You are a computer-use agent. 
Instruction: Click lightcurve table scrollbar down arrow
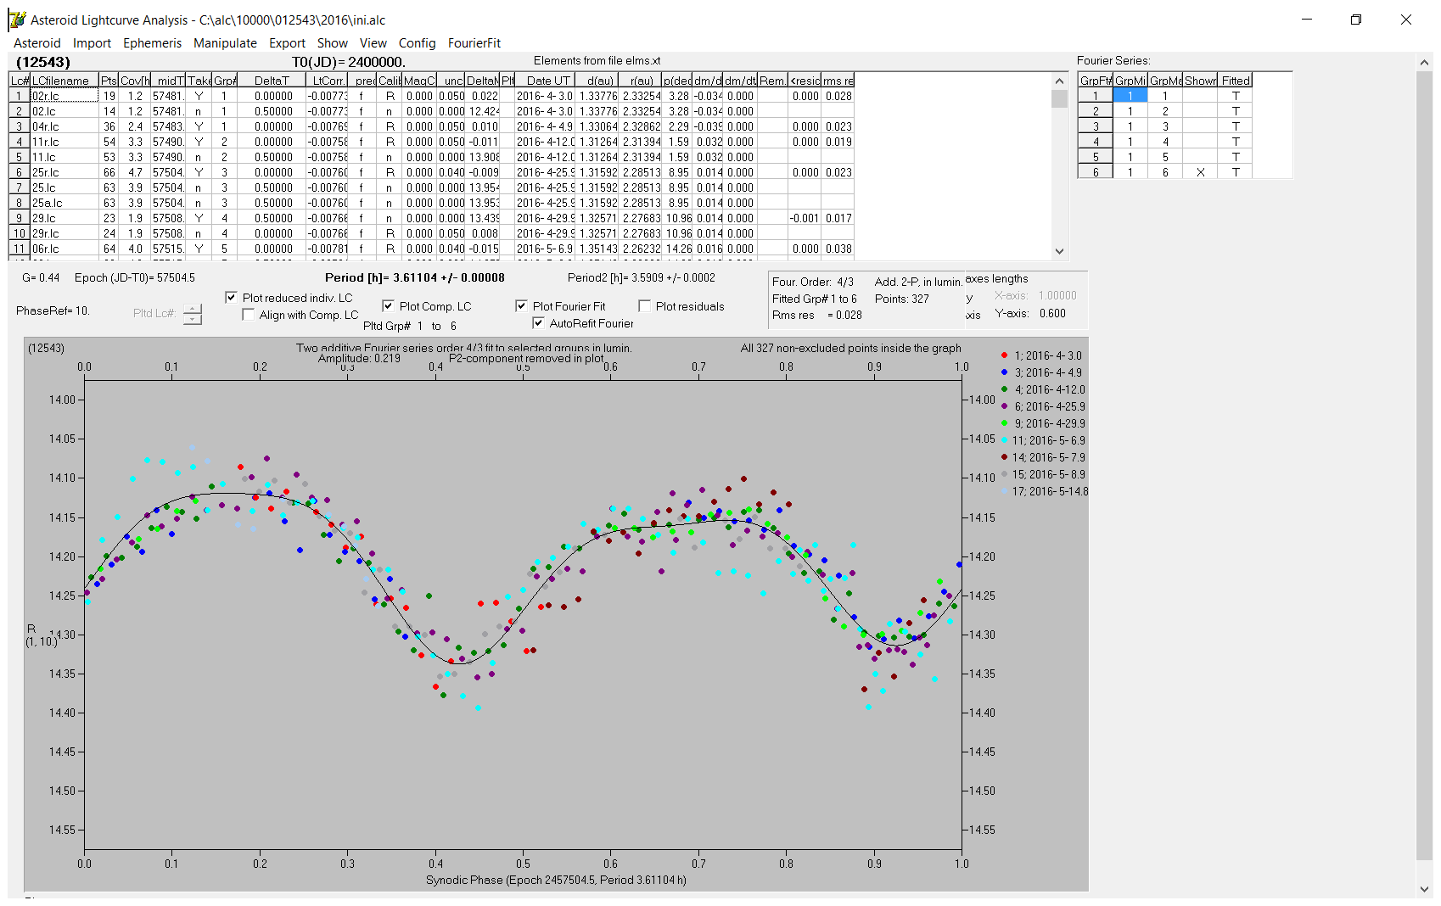click(x=1059, y=251)
